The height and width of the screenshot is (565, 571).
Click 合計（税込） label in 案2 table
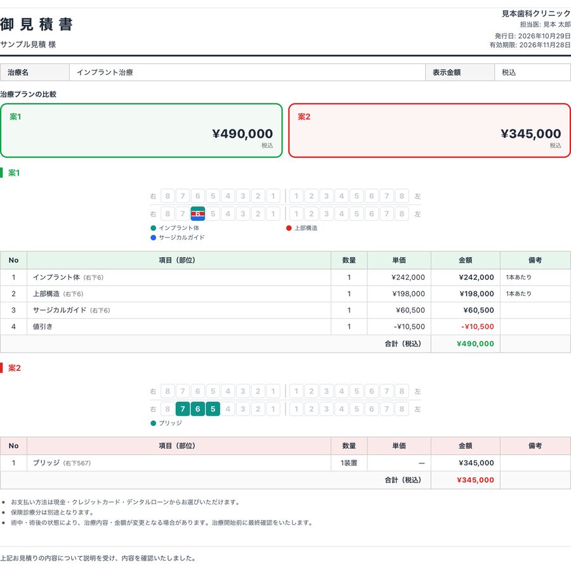(x=403, y=480)
